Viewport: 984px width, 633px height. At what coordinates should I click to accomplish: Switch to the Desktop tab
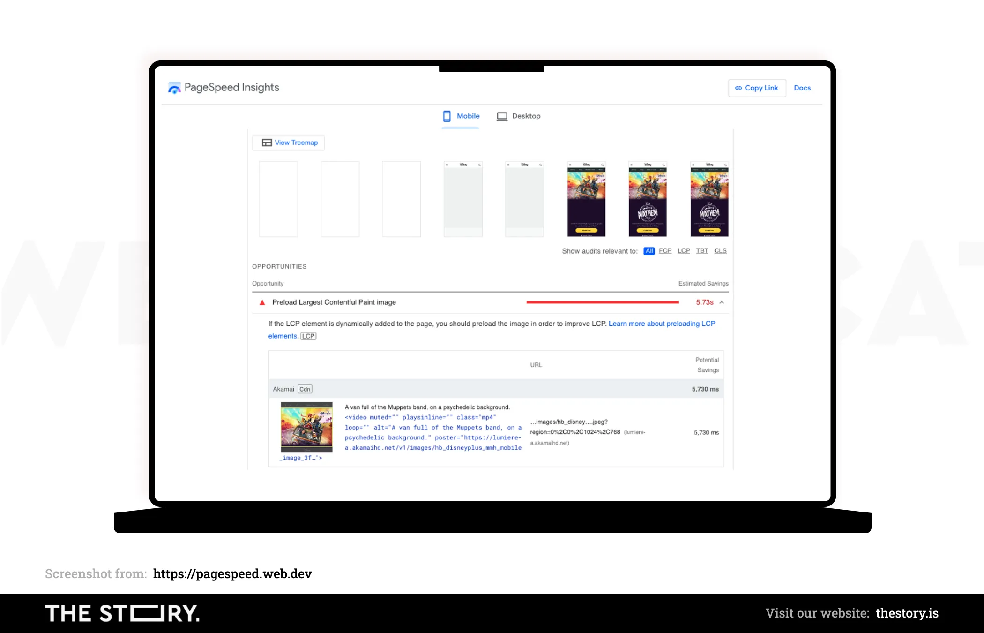pos(518,116)
